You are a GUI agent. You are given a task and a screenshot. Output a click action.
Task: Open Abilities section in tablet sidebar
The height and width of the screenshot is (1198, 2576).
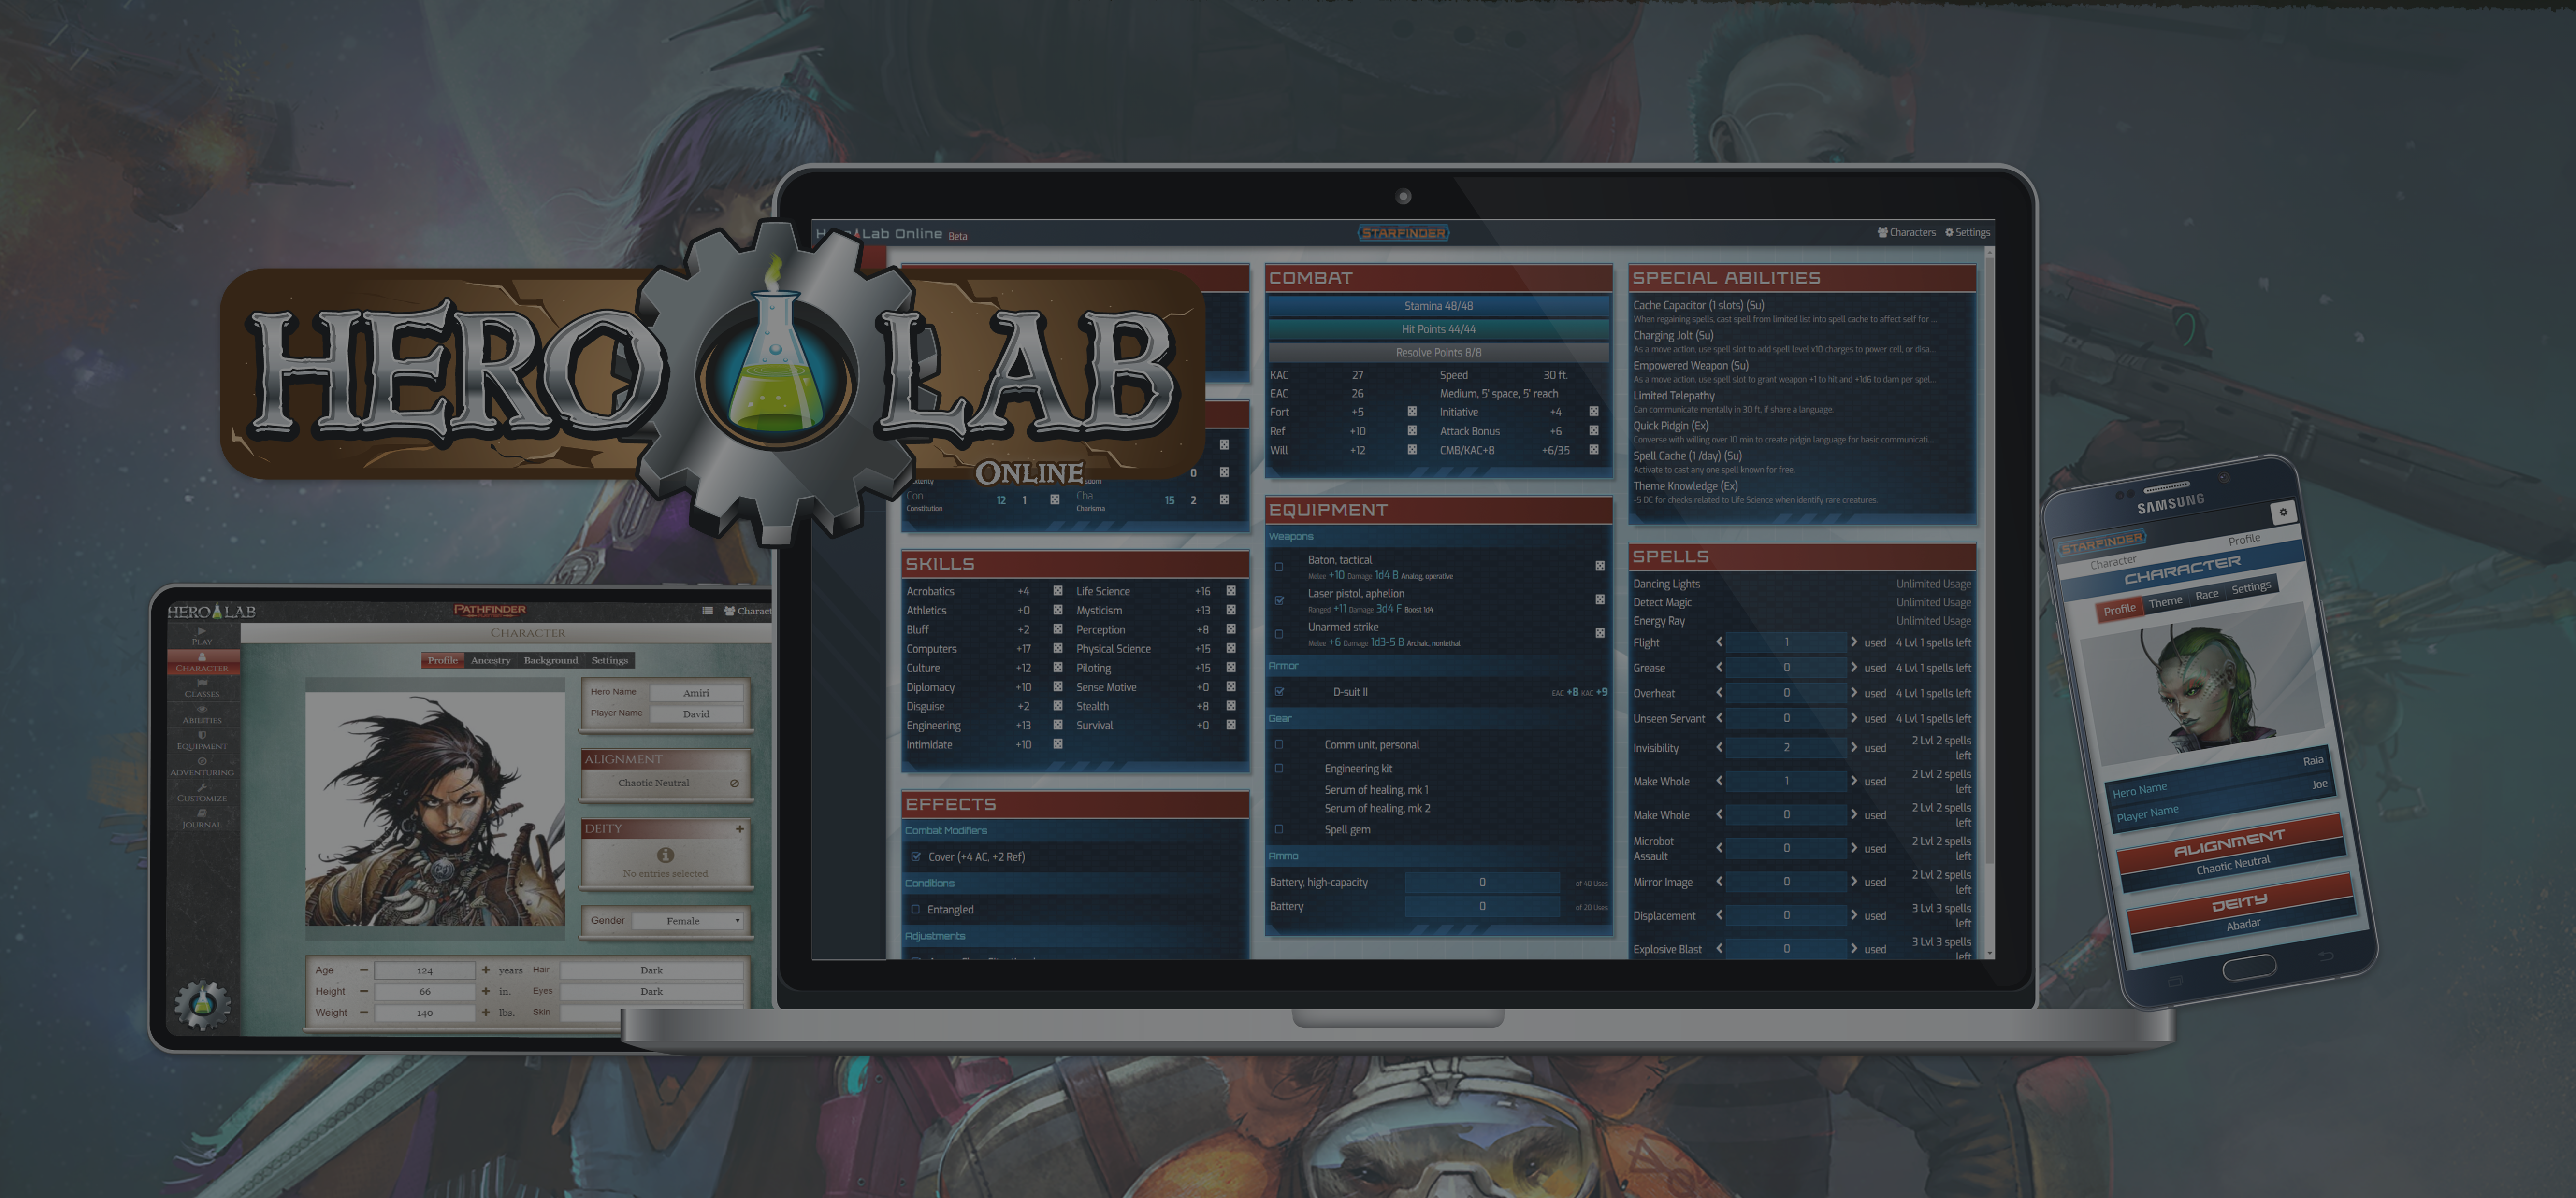click(202, 714)
